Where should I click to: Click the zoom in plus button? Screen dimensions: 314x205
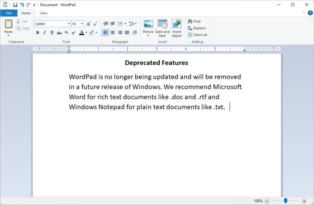click(304, 201)
